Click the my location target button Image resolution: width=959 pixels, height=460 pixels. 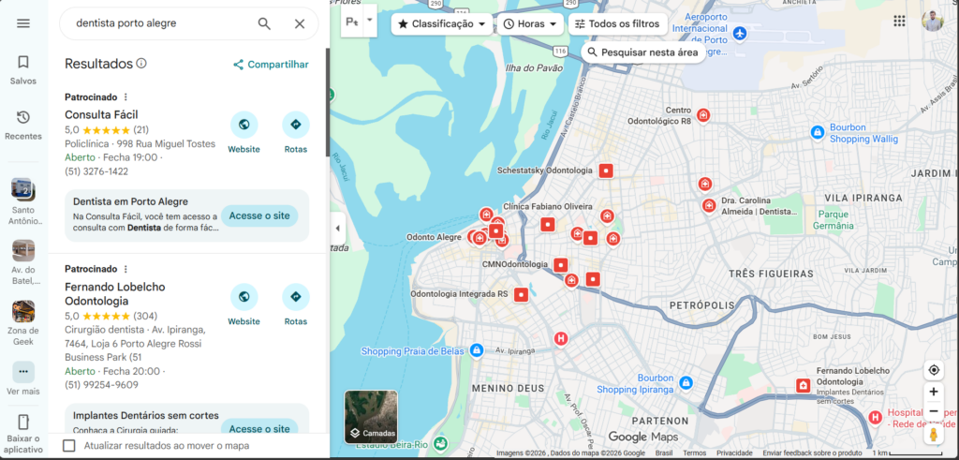point(934,370)
